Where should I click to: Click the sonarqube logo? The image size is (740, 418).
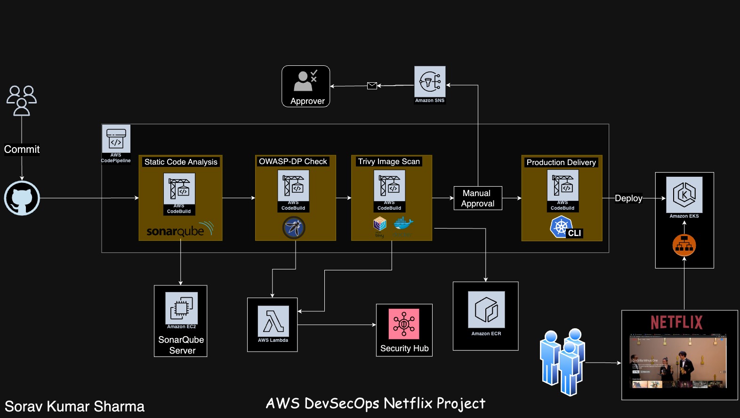point(180,229)
